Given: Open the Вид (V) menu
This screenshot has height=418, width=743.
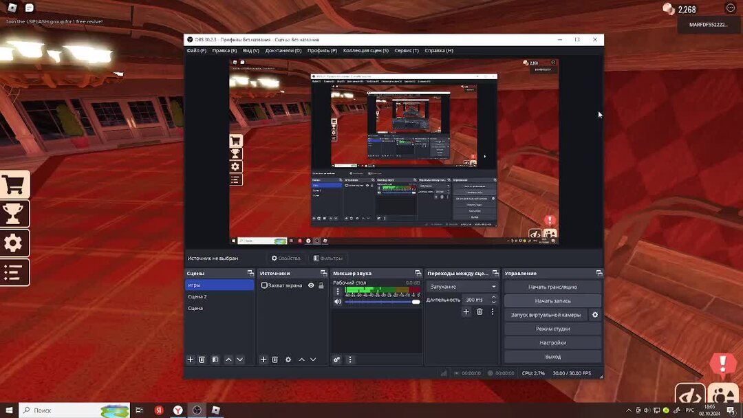Looking at the screenshot, I should [251, 51].
